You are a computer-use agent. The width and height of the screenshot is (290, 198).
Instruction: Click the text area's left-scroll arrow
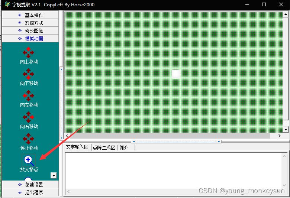pyautogui.click(x=69, y=192)
